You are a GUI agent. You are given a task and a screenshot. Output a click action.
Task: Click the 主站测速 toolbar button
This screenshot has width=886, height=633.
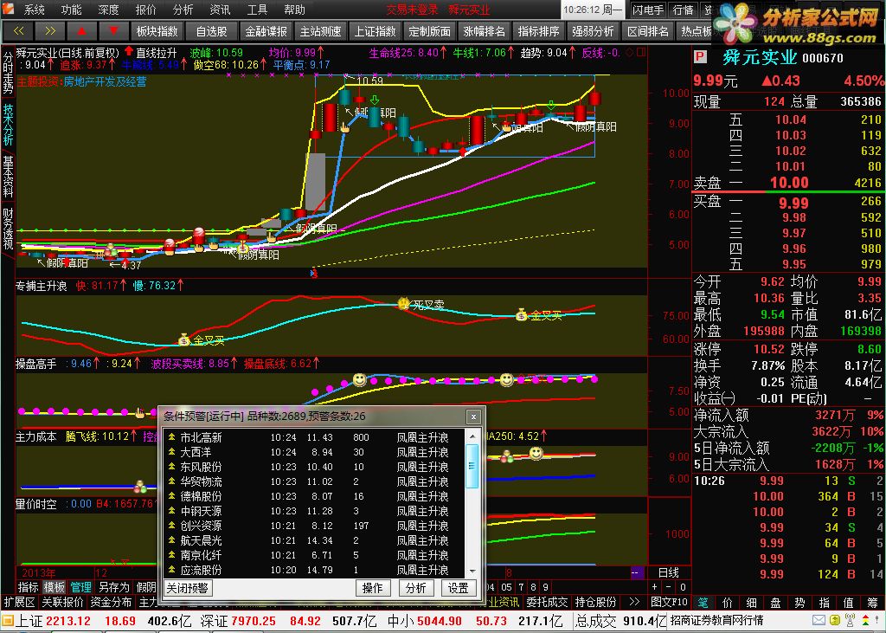[320, 31]
